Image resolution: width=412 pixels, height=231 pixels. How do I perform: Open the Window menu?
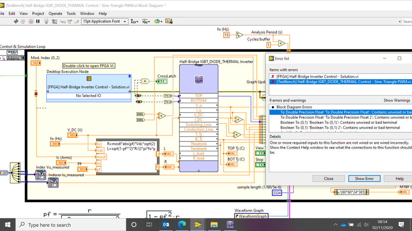click(87, 14)
